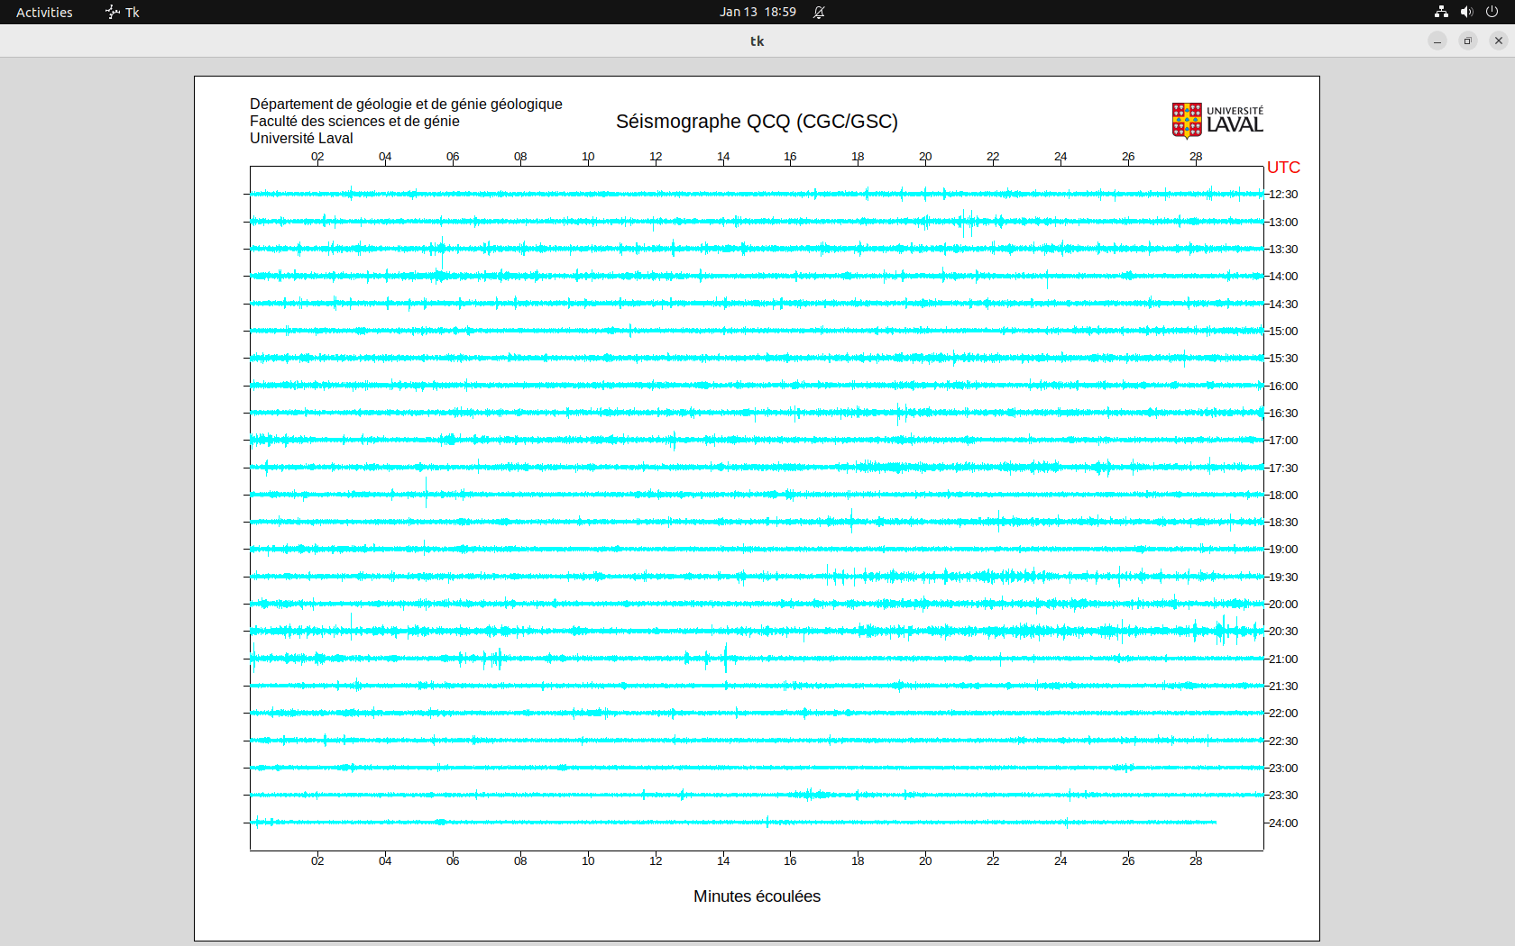Click the Département de géologie header text

coord(406,105)
